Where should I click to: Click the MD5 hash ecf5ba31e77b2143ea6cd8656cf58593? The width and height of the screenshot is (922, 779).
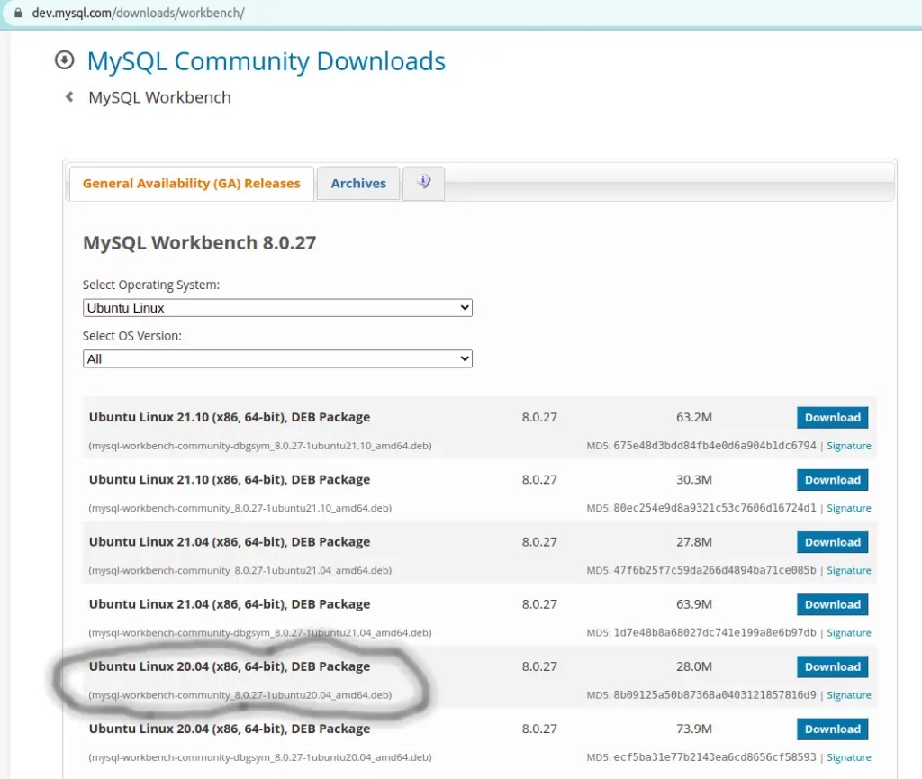pos(714,757)
